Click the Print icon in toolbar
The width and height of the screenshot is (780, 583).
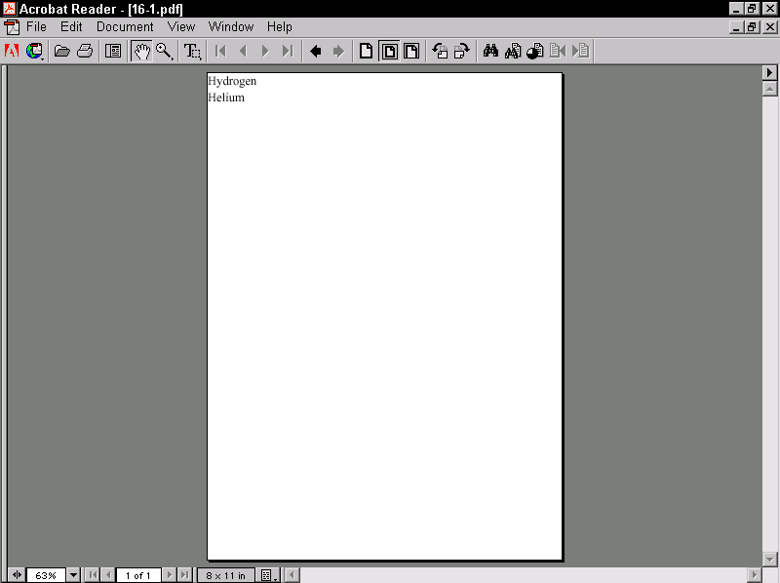click(x=85, y=52)
